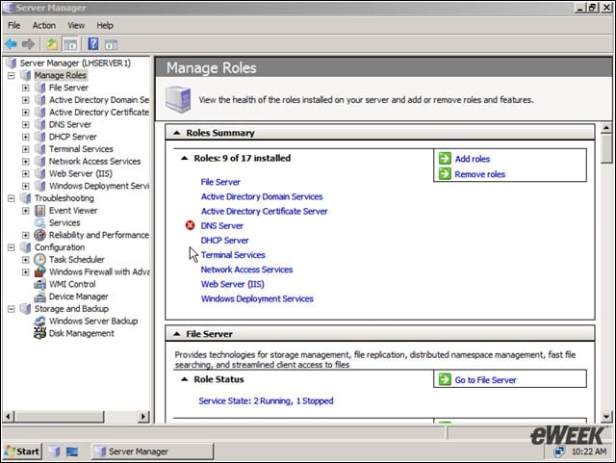Click Service State: 2 Running, 1 Stopped link
This screenshot has height=463, width=616.
point(266,400)
